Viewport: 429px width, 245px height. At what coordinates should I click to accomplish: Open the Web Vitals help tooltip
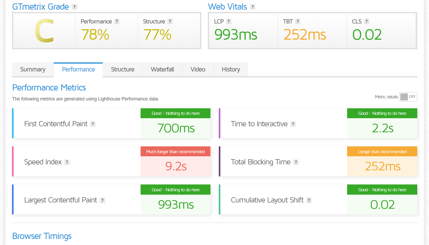pos(252,7)
